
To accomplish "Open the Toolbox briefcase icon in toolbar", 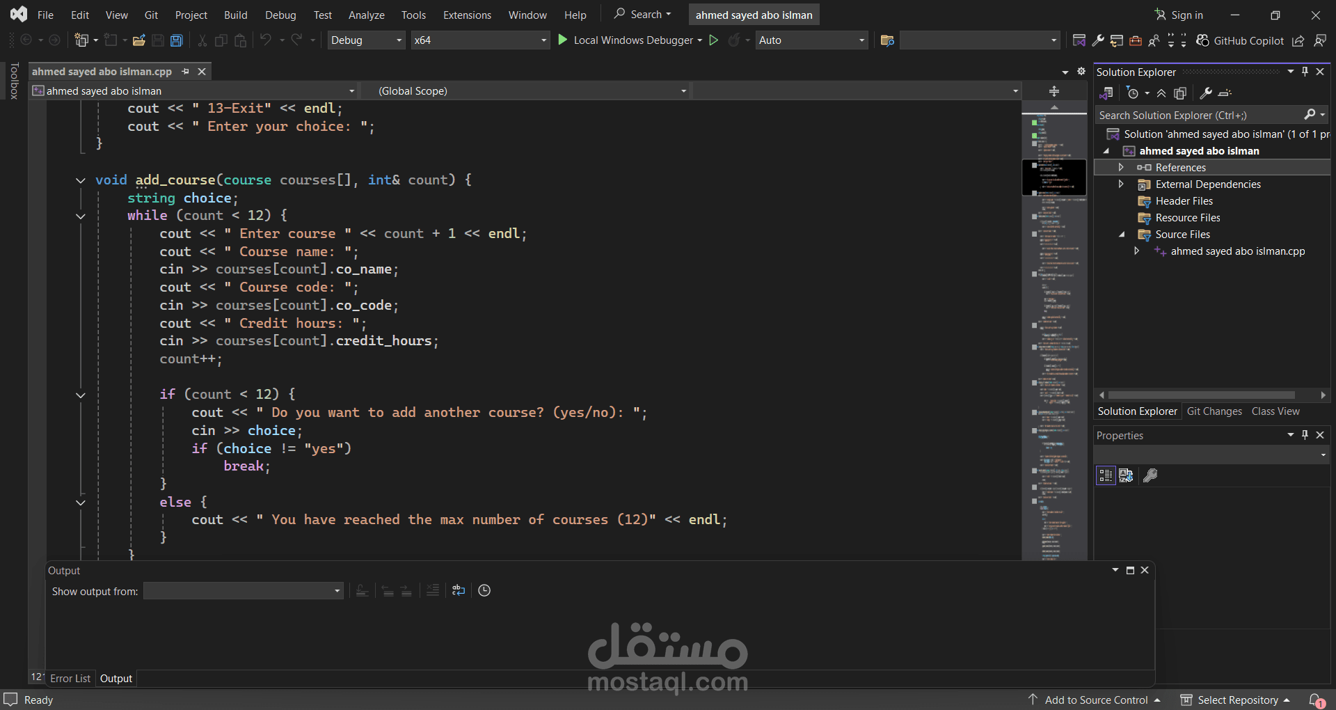I will 1136,40.
